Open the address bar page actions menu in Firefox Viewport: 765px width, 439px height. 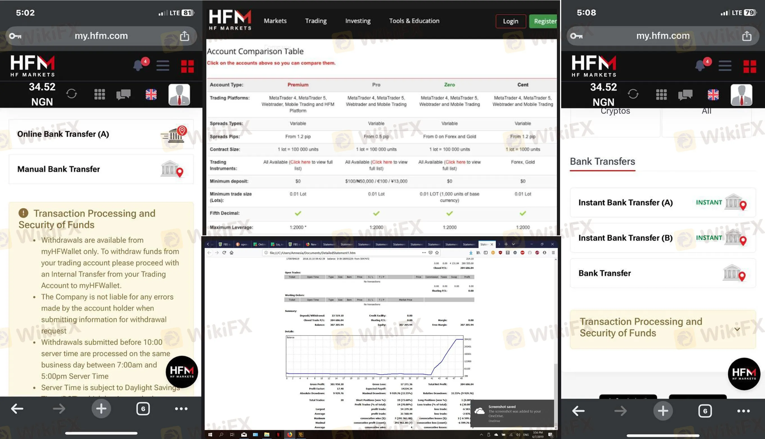tap(424, 253)
